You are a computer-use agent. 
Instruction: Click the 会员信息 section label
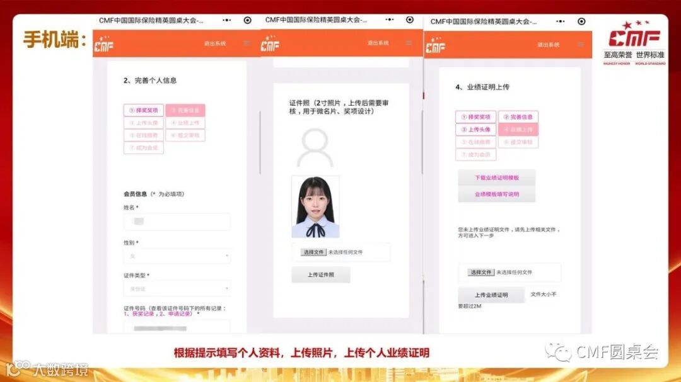[x=135, y=194]
